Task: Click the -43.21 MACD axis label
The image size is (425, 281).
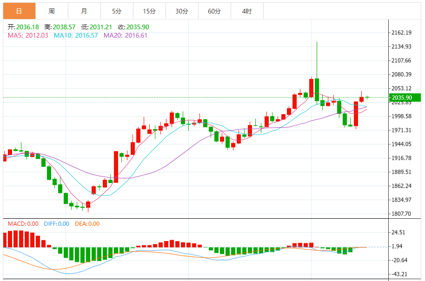Action: [399, 274]
